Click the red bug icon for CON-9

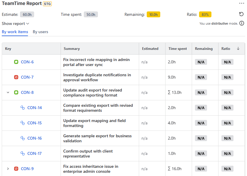click(x=16, y=169)
